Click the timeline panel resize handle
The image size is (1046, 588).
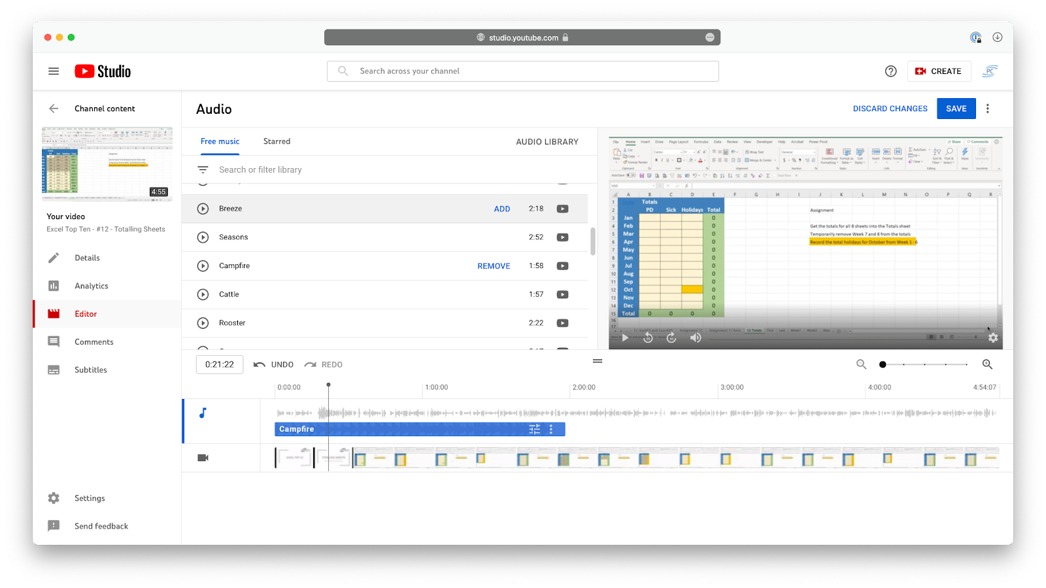(x=598, y=361)
